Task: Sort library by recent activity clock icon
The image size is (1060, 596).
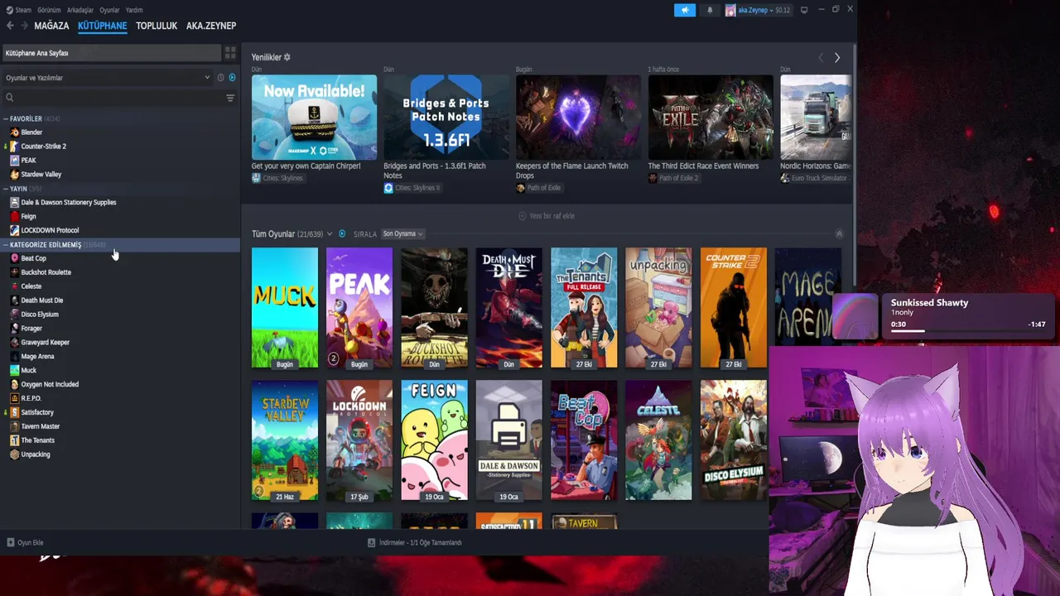Action: pyautogui.click(x=220, y=77)
